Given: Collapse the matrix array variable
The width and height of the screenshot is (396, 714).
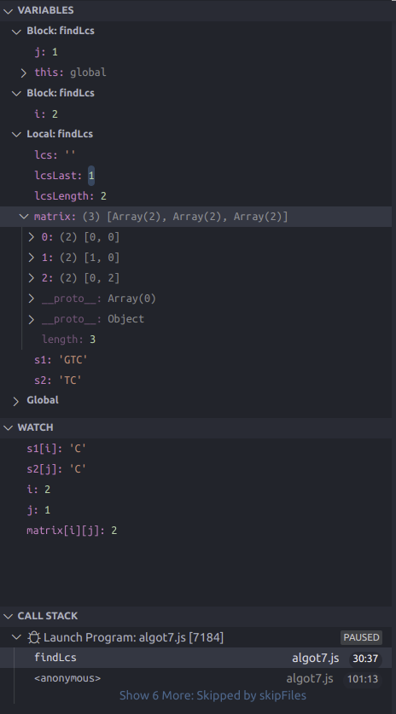Looking at the screenshot, I should (x=24, y=217).
